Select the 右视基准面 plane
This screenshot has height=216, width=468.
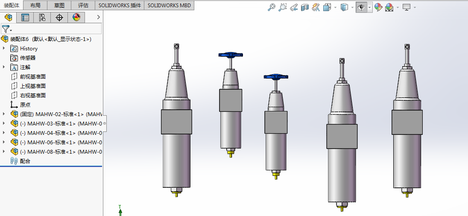pos(32,96)
